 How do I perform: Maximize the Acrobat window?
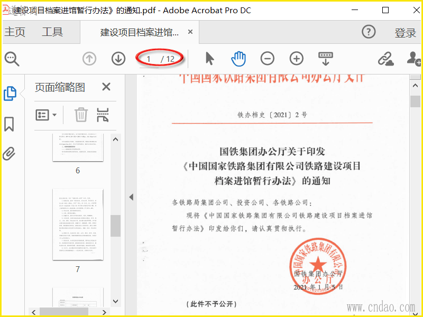(x=385, y=10)
